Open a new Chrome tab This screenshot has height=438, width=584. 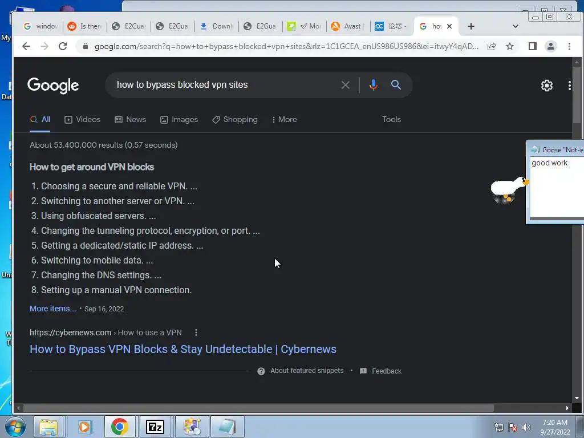pos(471,26)
